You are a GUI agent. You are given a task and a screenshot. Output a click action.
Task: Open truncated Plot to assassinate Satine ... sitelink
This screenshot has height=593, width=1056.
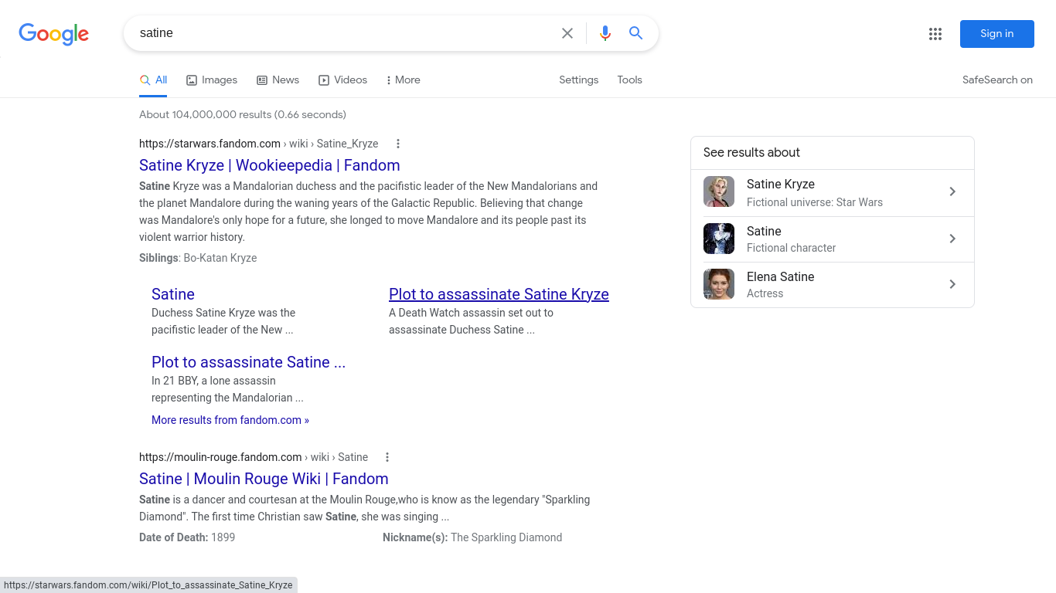coord(248,362)
